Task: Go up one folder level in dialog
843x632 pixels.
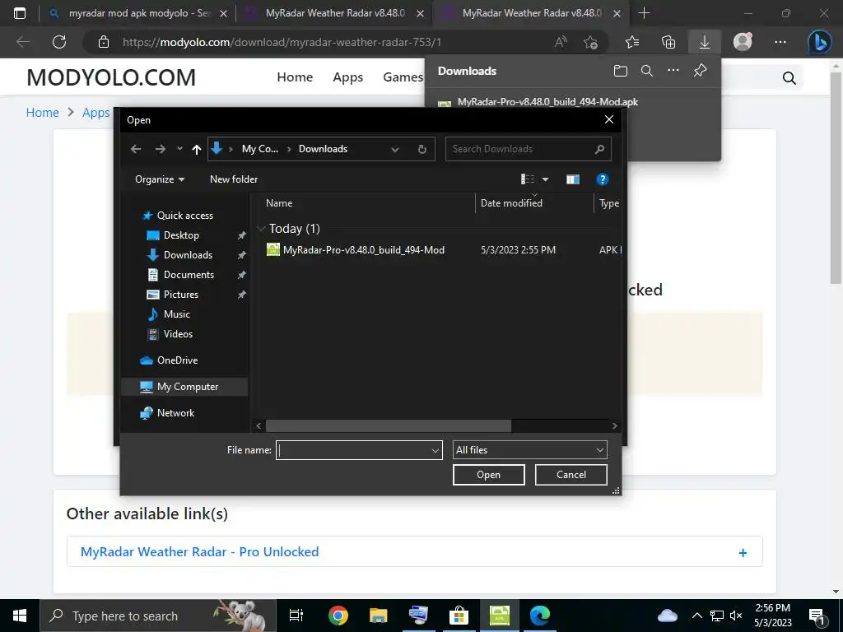Action: [x=197, y=149]
